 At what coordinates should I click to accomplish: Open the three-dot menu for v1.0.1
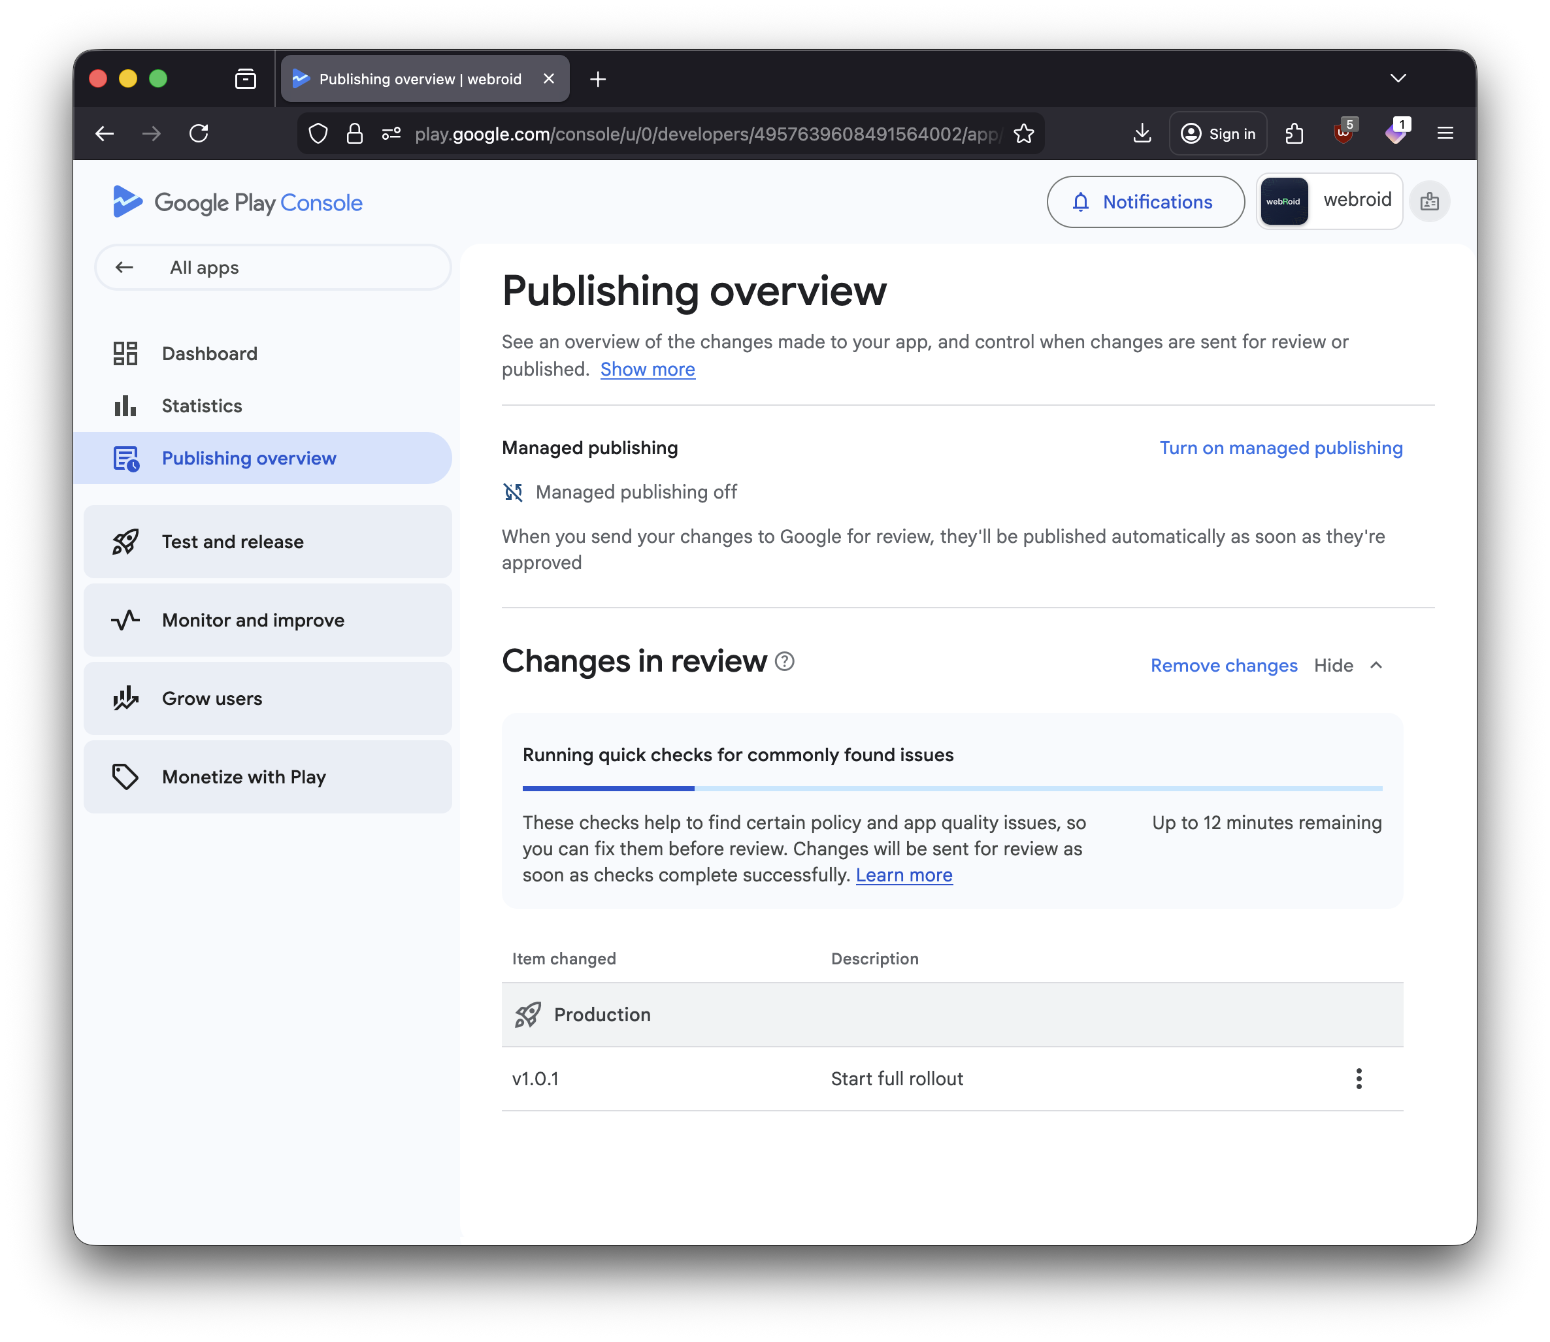pyautogui.click(x=1359, y=1079)
